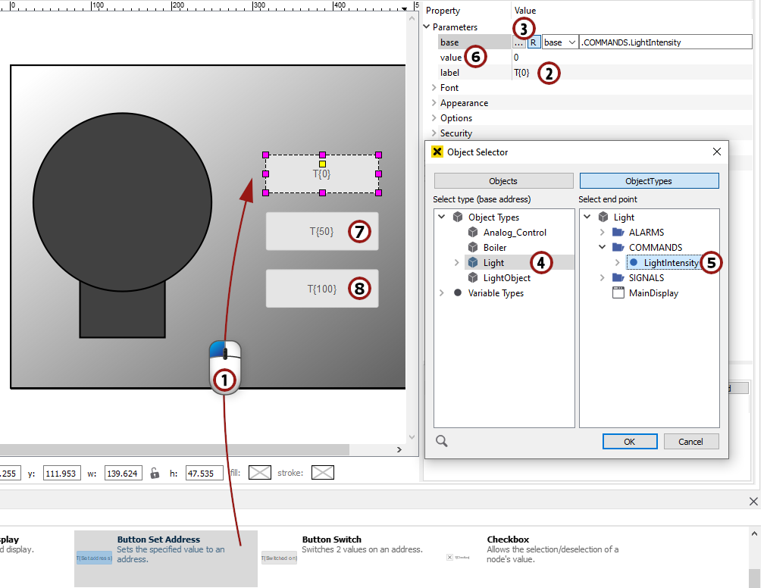Click the .COMMANDS.LightIntensity input field
Image resolution: width=767 pixels, height=588 pixels.
(663, 42)
